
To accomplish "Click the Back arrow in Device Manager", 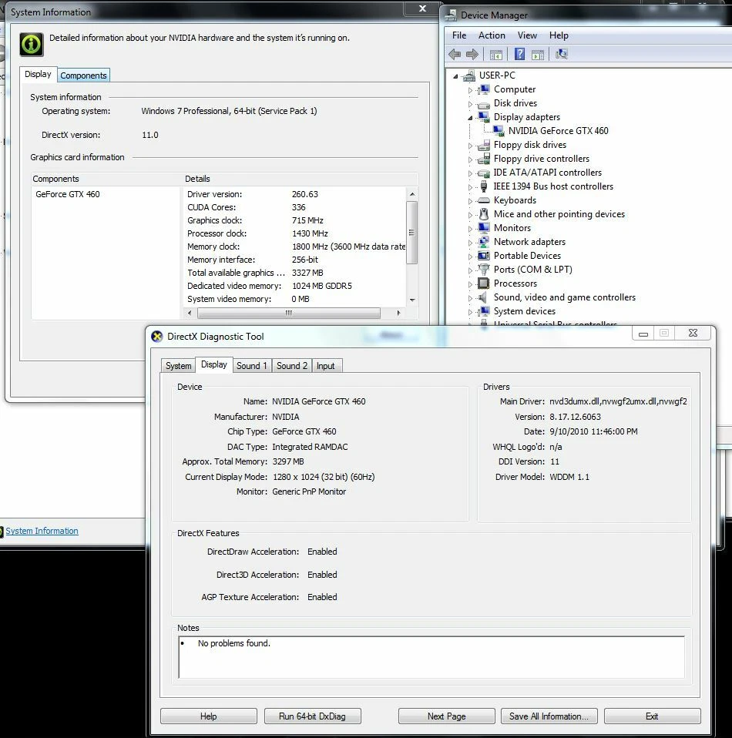I will pos(455,54).
